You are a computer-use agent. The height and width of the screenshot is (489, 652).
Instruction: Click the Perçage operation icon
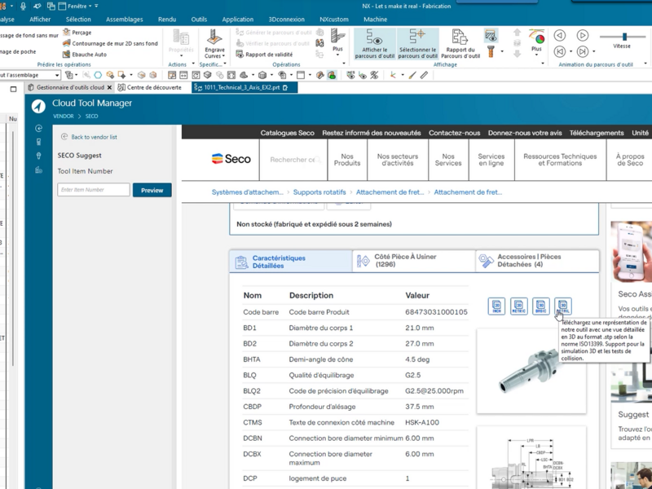click(x=67, y=32)
